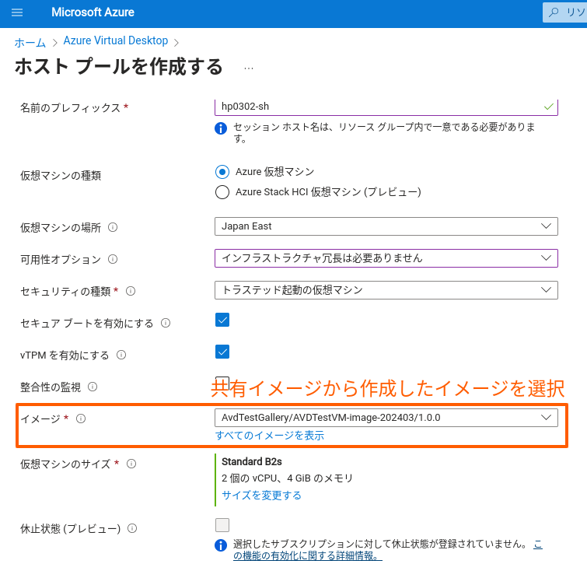
Task: Toggle the 整合性の監視 checkbox
Action: pos(222,382)
